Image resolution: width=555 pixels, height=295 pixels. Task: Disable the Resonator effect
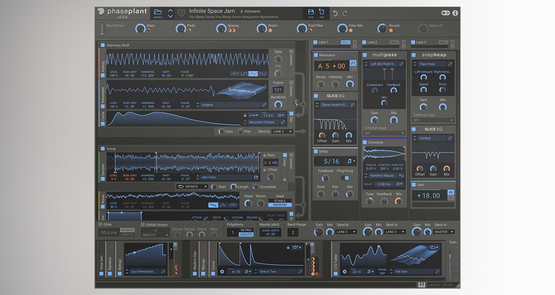tap(316, 55)
